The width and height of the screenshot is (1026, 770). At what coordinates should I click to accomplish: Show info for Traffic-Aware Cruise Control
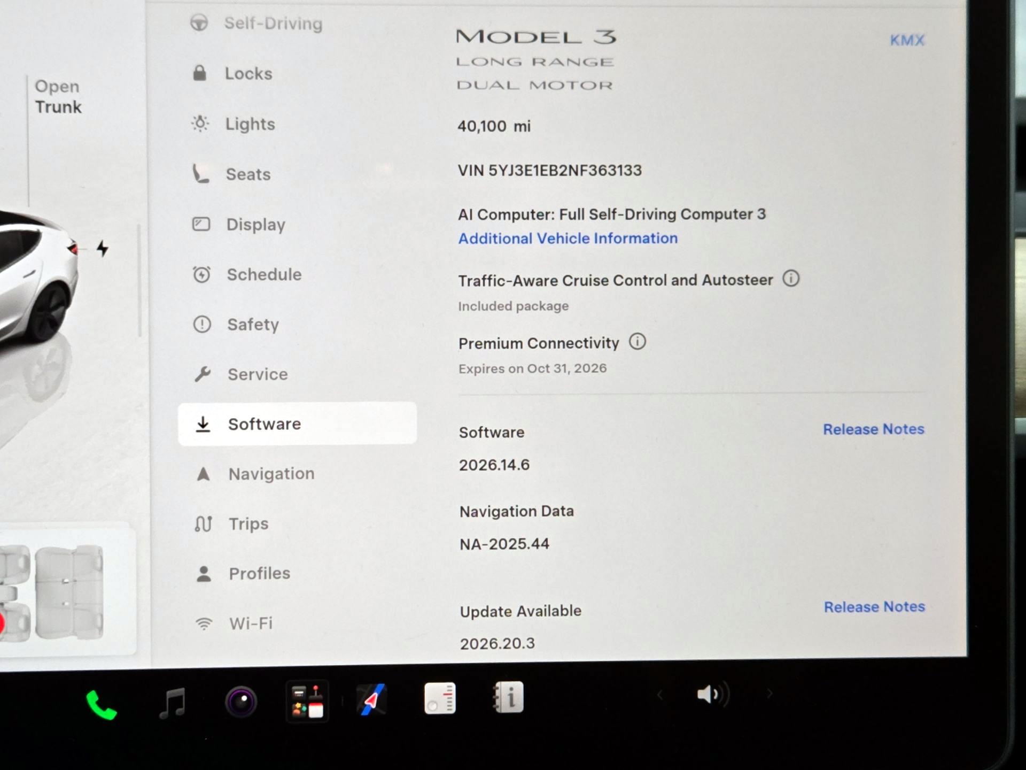[x=791, y=279]
